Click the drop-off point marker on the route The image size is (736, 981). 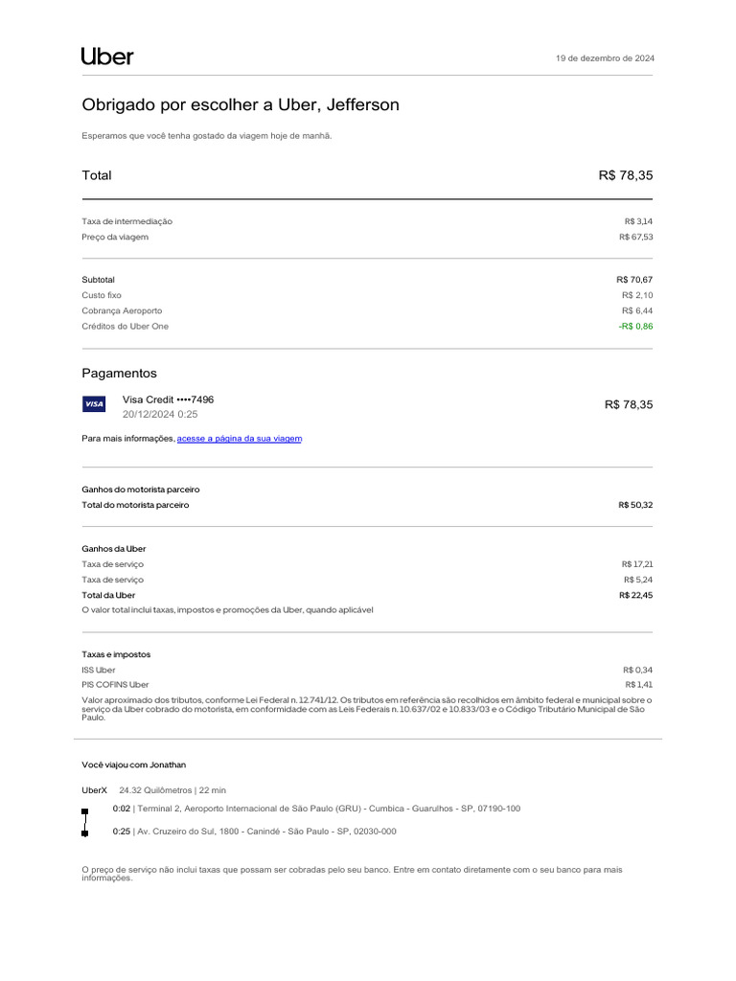click(85, 833)
